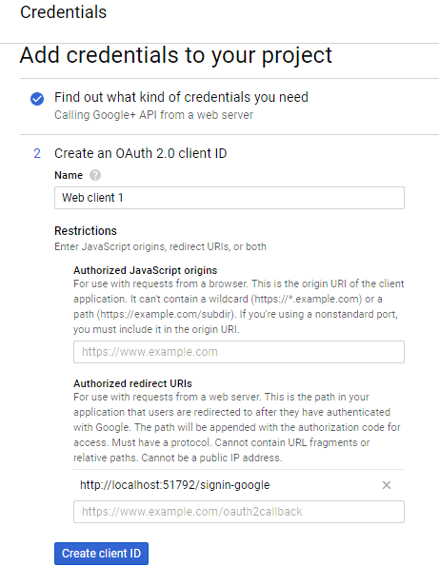
Task: Click the 'Authorized redirect URIs' label
Action: [x=132, y=383]
